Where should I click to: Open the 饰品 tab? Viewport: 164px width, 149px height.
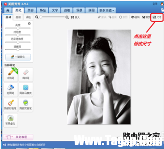43,10
